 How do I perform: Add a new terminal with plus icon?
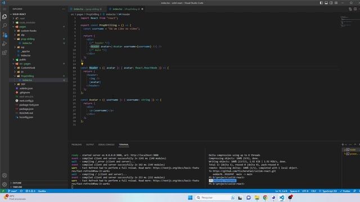(343, 145)
